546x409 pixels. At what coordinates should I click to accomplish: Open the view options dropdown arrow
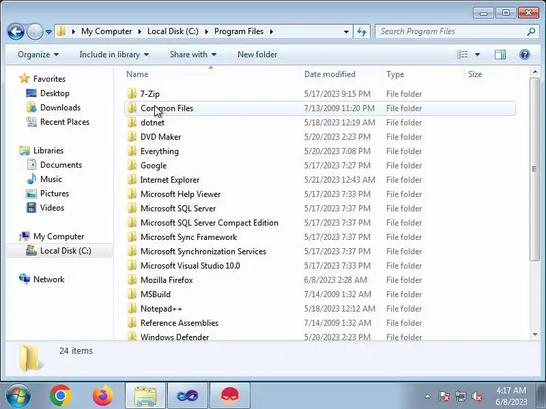pos(477,55)
